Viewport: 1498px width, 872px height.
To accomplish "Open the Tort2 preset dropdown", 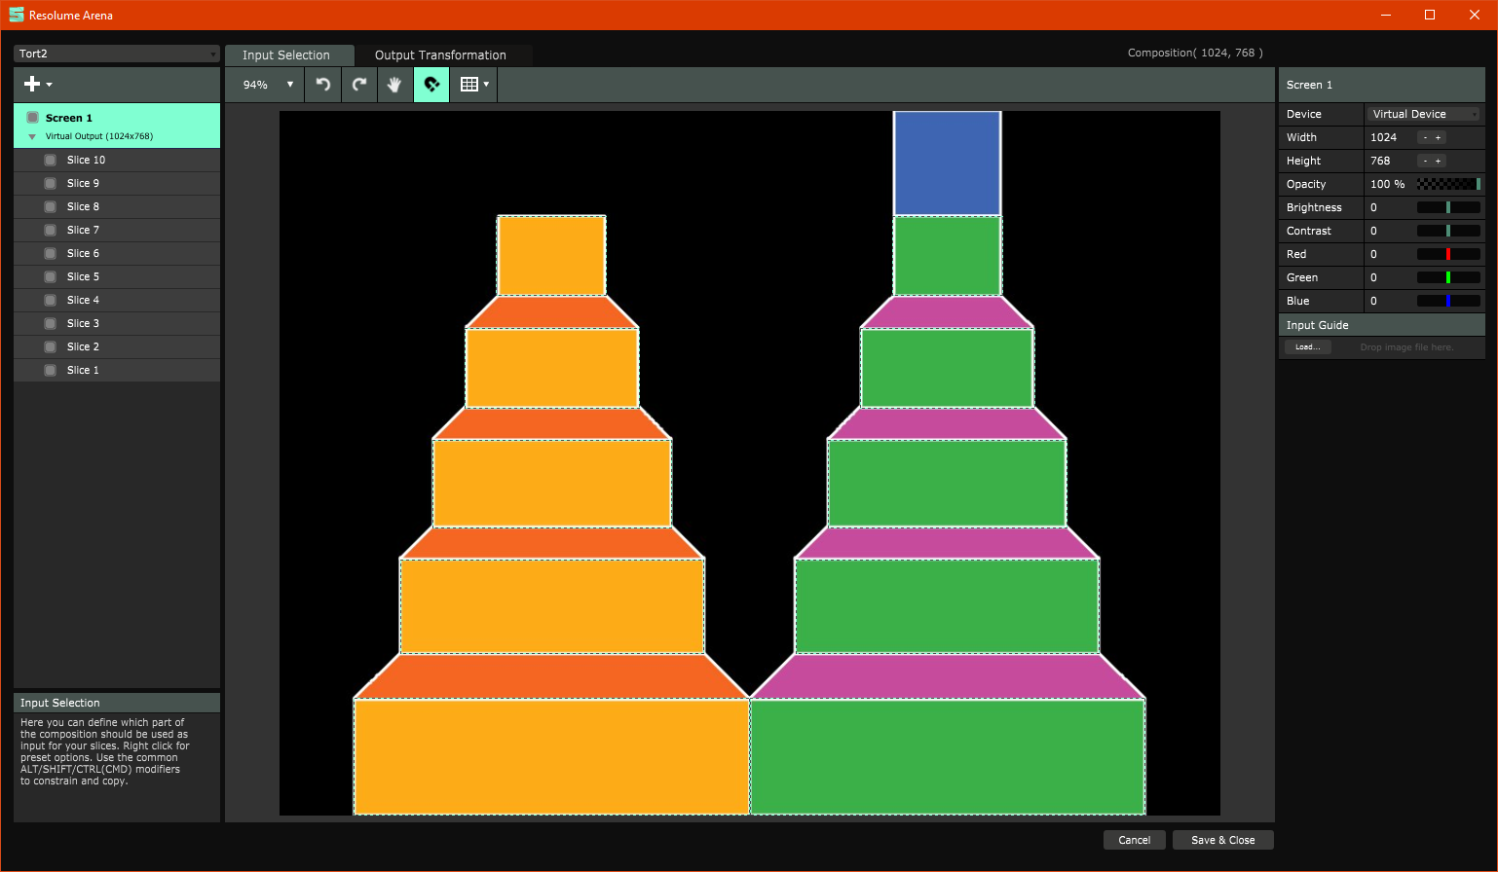I will click(117, 54).
